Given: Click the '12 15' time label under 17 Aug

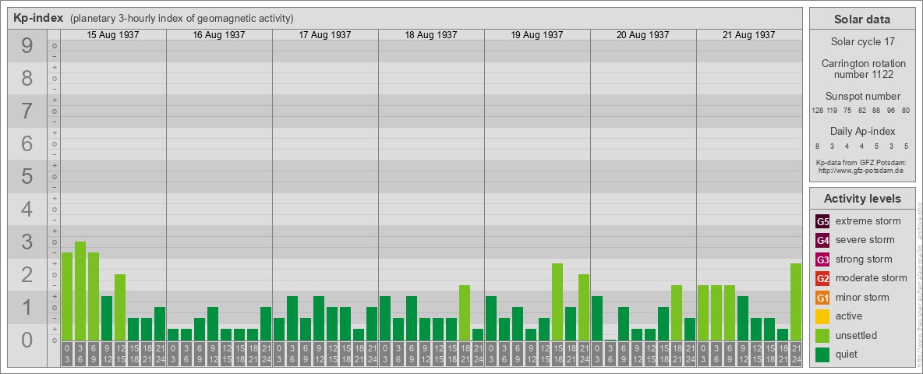Looking at the screenshot, I should 332,354.
